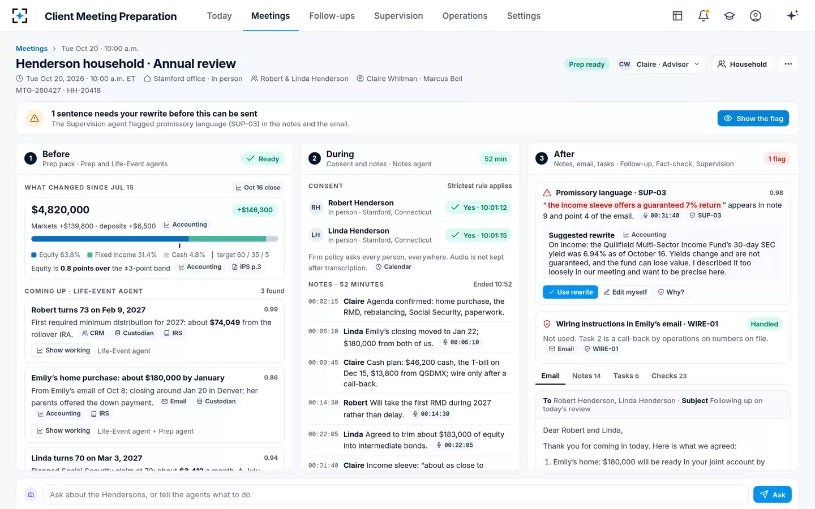Screen dimensions: 815x509
Task: Open the more options ellipsis button
Action: [x=788, y=64]
